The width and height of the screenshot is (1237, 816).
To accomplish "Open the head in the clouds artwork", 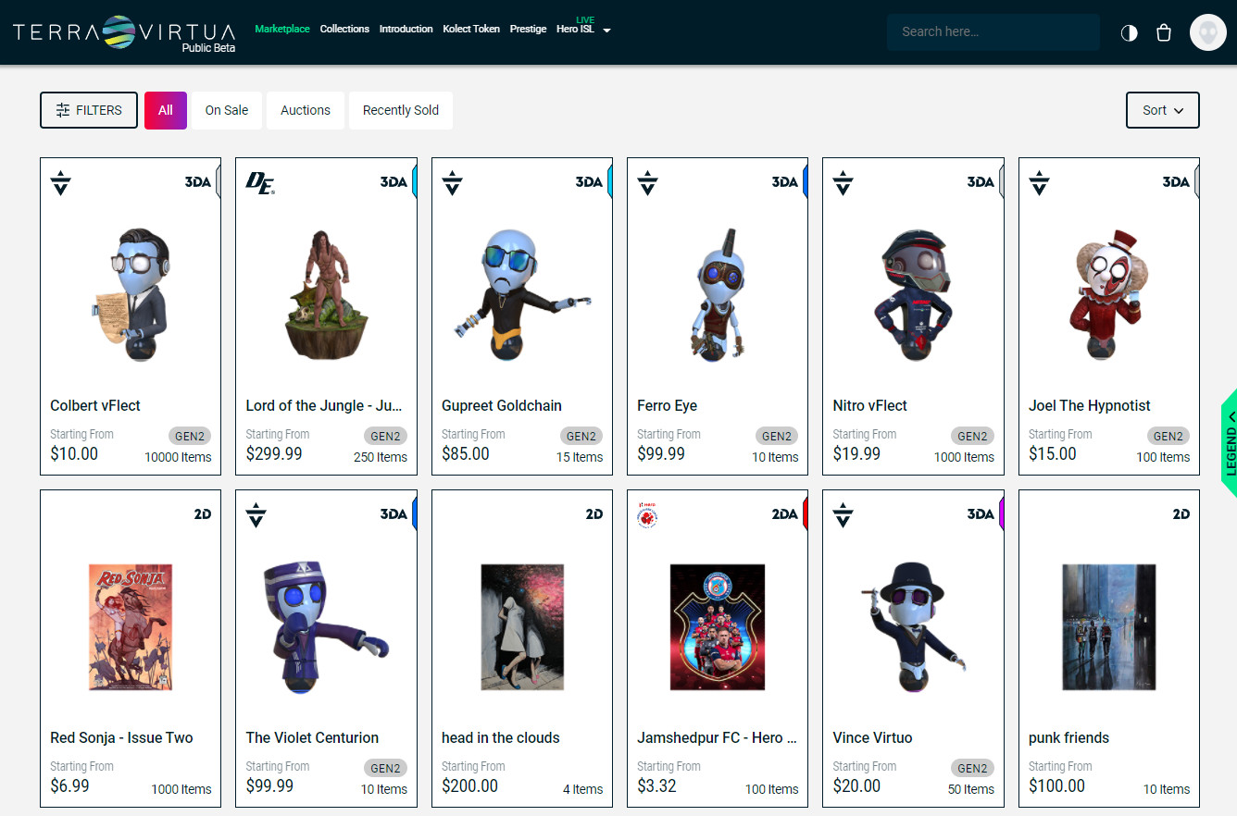I will pos(522,626).
